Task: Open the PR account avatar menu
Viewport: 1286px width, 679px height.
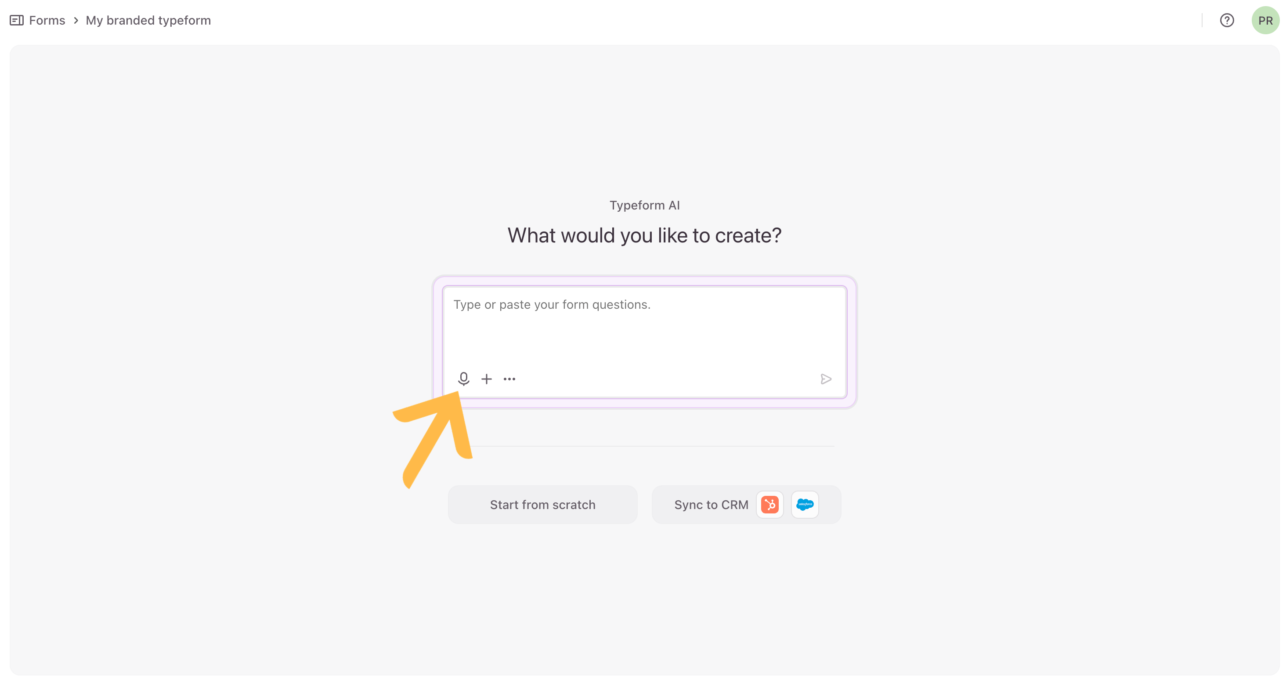Action: (x=1265, y=21)
